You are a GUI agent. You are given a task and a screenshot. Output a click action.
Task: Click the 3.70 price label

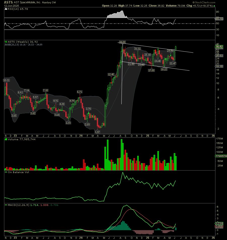point(88,109)
